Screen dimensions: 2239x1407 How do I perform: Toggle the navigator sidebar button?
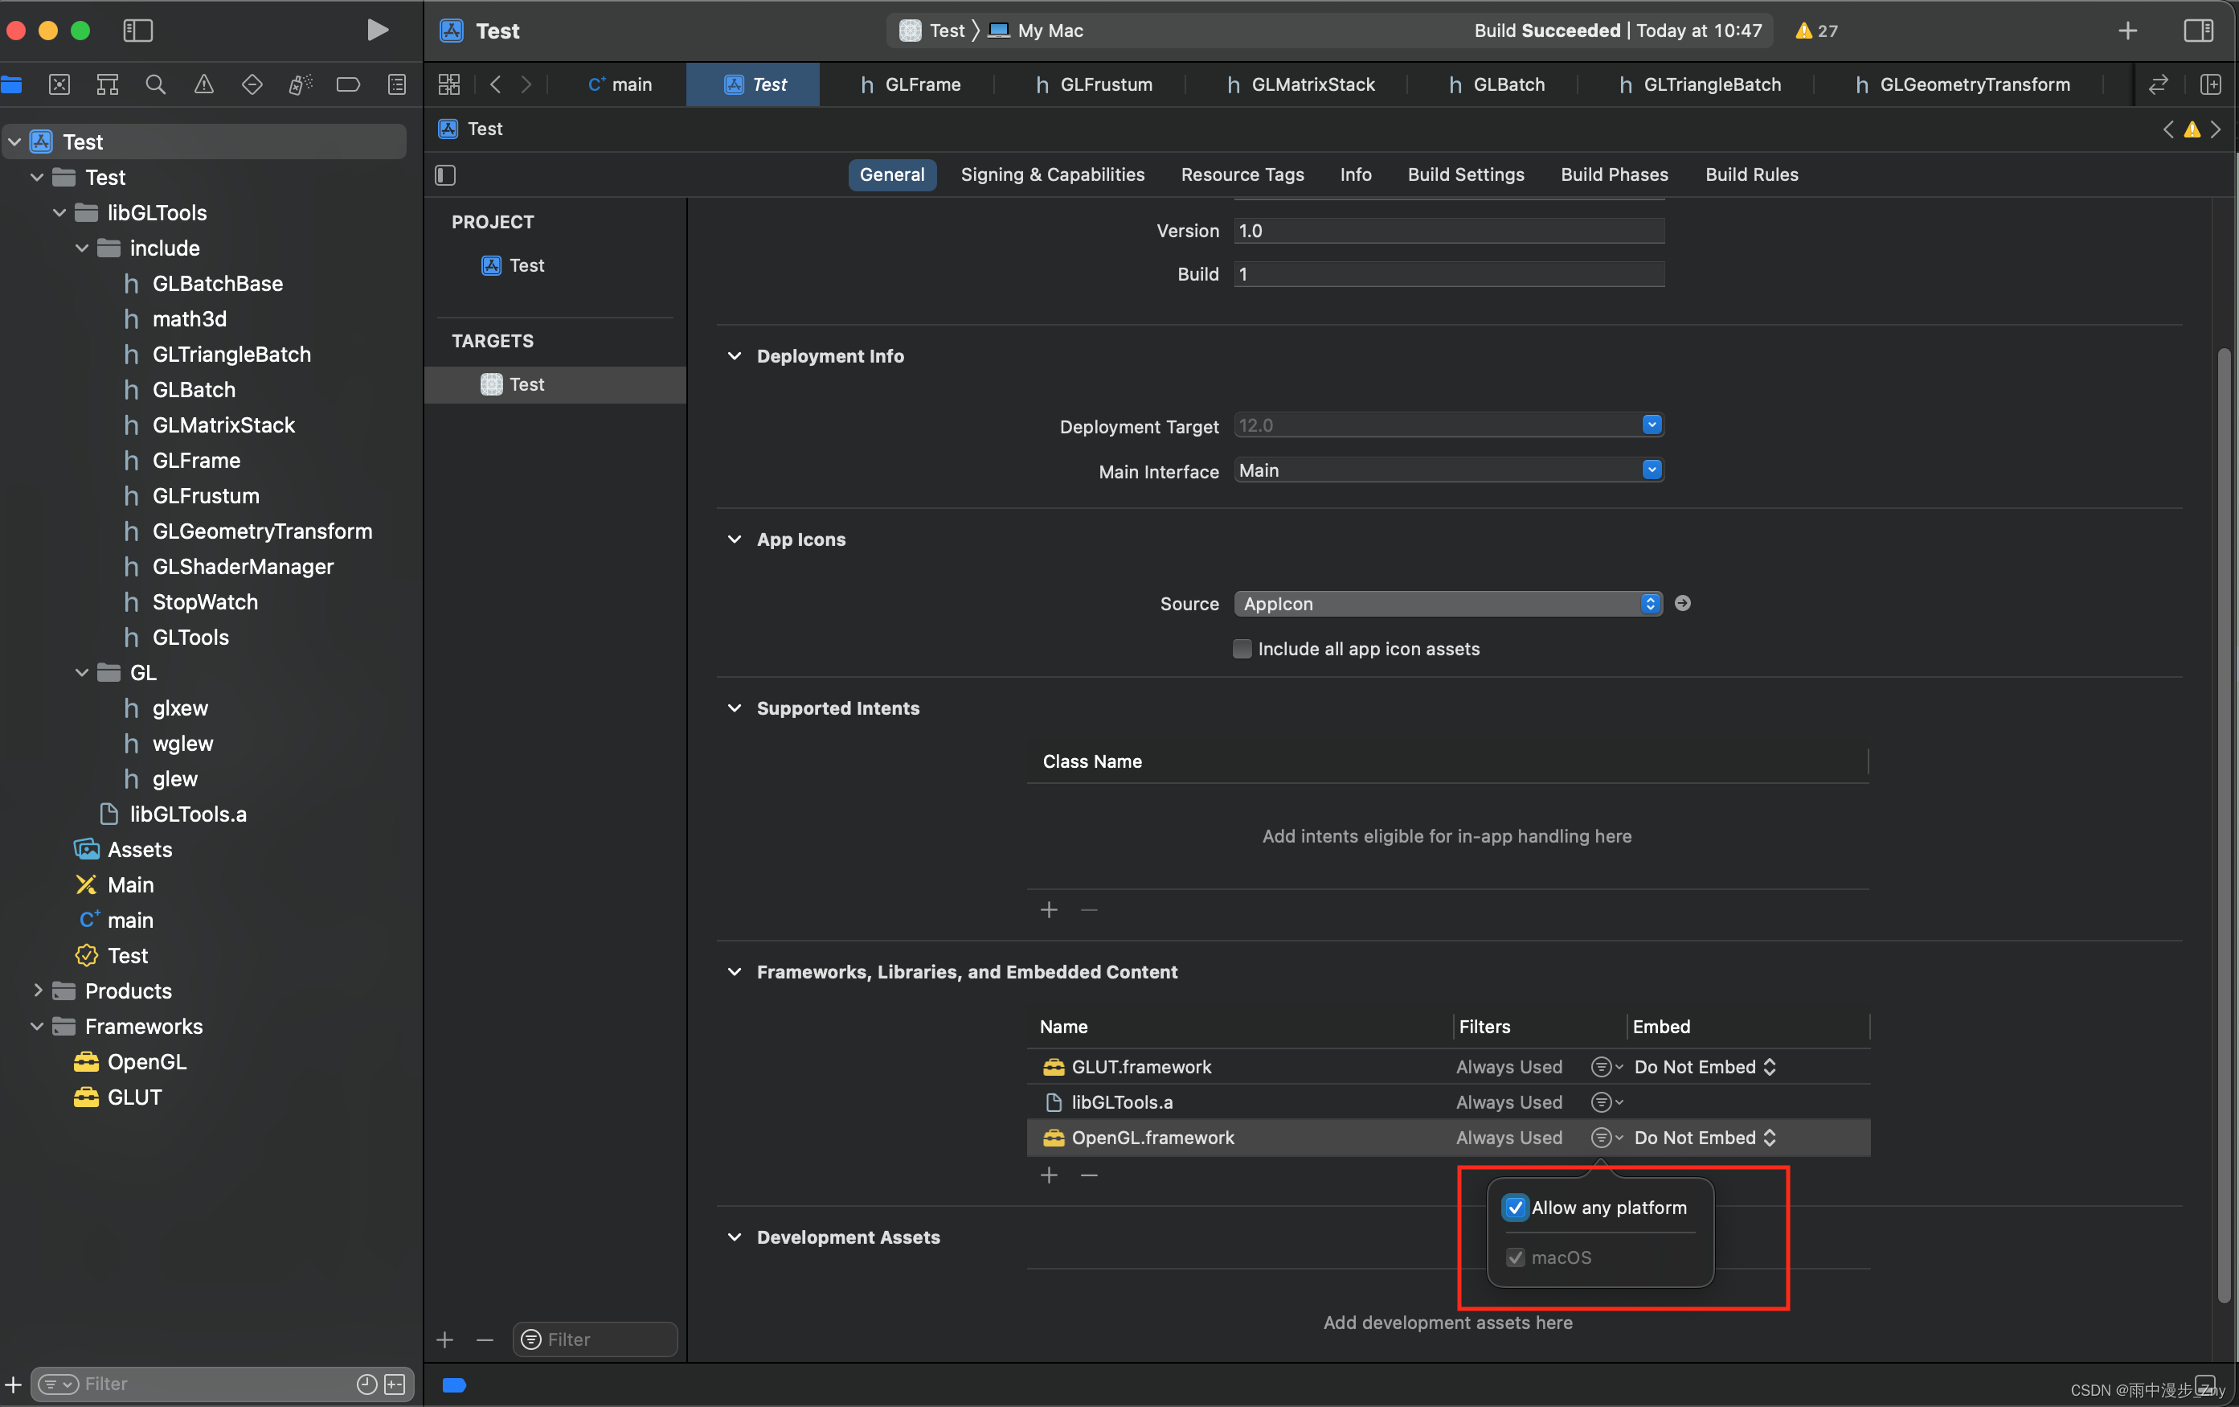(137, 31)
